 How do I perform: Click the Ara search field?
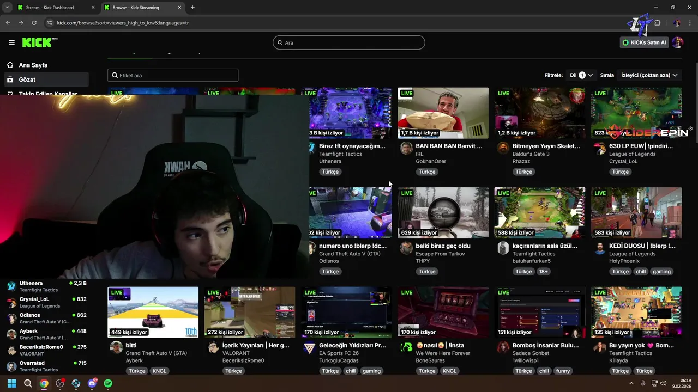click(349, 42)
